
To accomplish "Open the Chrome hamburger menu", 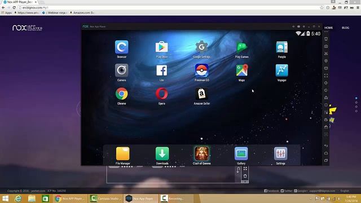I will tap(358, 7).
